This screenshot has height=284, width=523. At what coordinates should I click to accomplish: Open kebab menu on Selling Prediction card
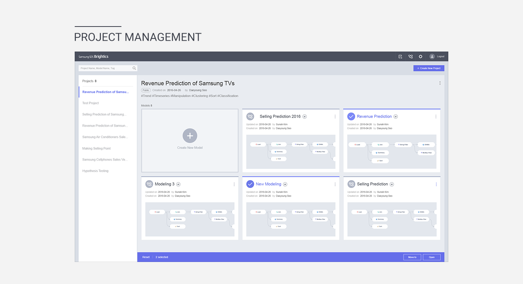point(436,184)
